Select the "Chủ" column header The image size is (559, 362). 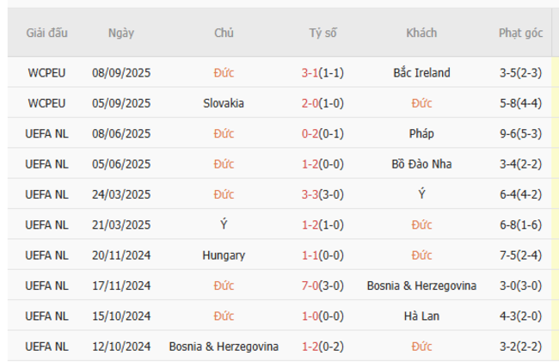(x=224, y=33)
